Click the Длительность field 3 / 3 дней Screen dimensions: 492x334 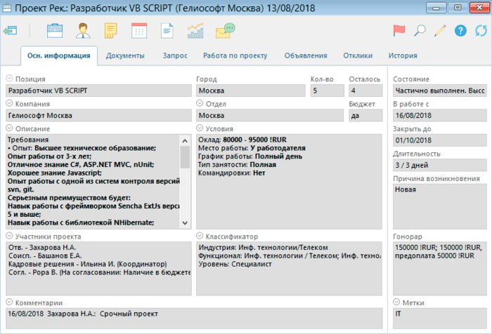439,165
